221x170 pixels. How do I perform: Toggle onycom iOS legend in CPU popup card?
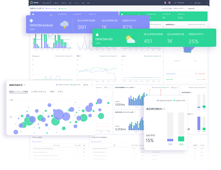click(180, 101)
